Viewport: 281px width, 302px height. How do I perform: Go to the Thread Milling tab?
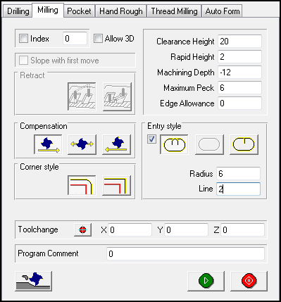coord(174,11)
